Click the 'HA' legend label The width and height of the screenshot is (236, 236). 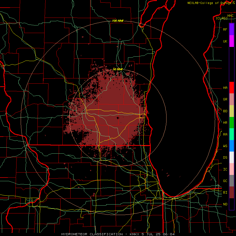225,88
